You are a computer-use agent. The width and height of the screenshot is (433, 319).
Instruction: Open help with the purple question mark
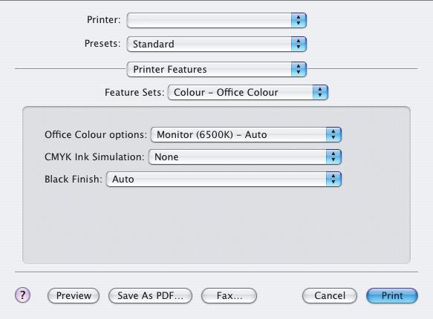[22, 295]
